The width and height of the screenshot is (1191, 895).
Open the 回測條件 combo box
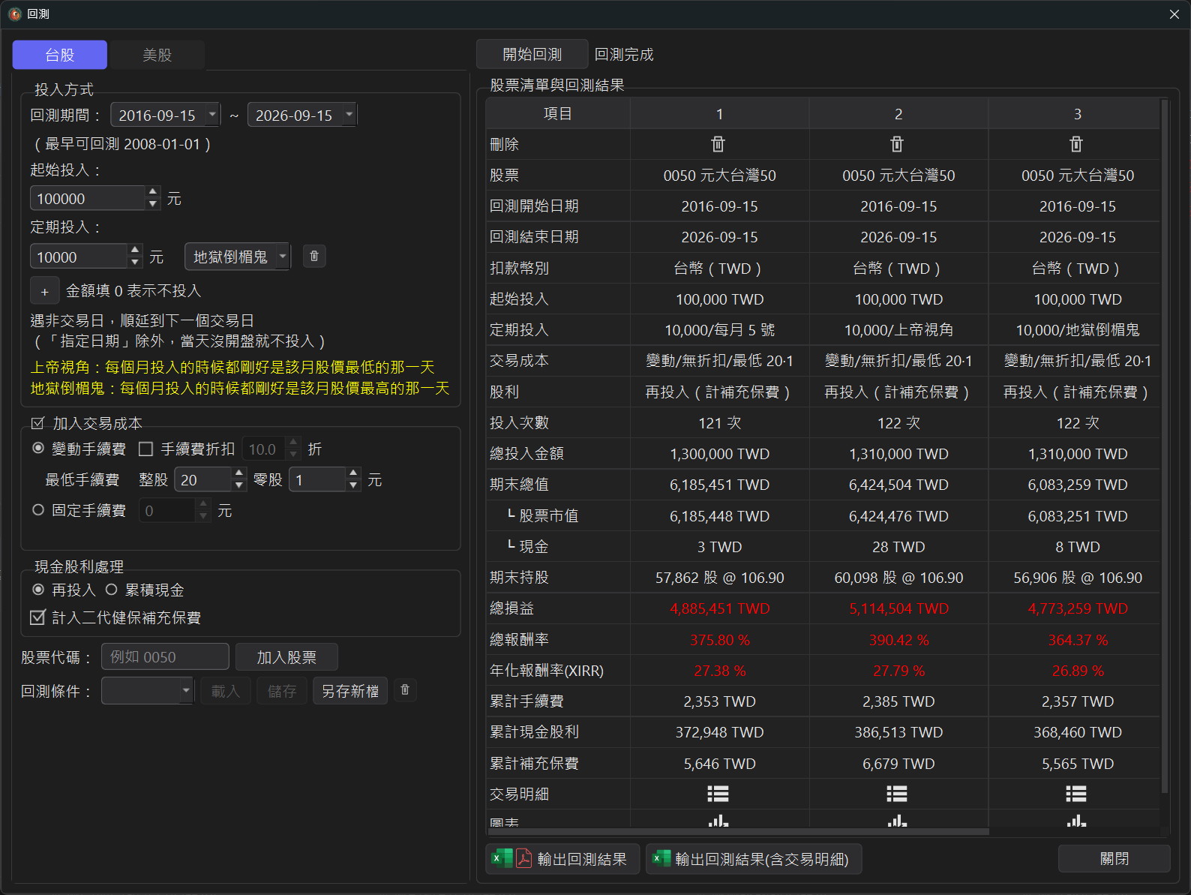[x=148, y=690]
